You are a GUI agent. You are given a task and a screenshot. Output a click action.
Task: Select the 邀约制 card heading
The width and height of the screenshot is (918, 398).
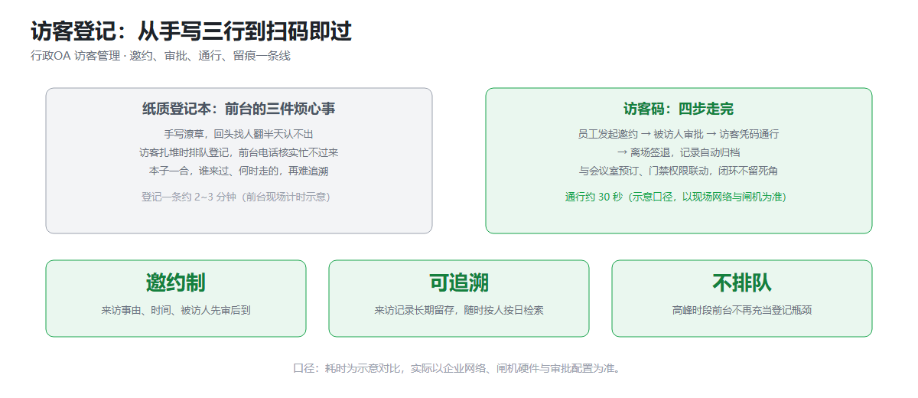[x=176, y=282]
